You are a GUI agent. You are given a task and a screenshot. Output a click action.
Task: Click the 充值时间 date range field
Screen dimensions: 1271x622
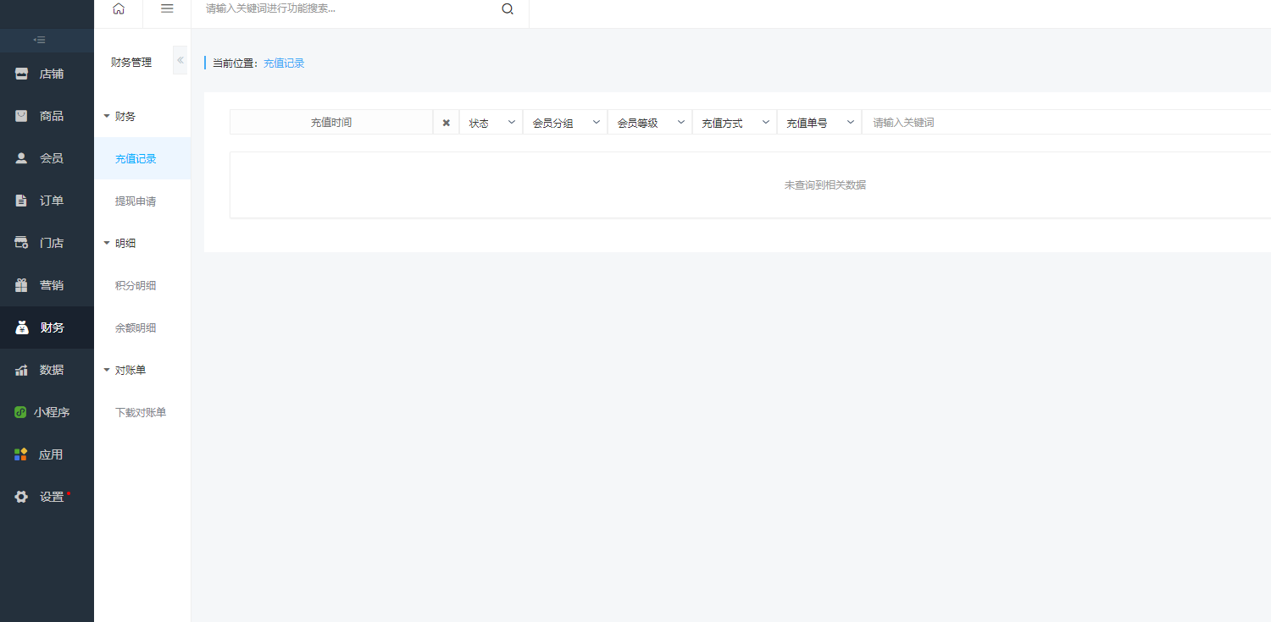click(x=330, y=123)
